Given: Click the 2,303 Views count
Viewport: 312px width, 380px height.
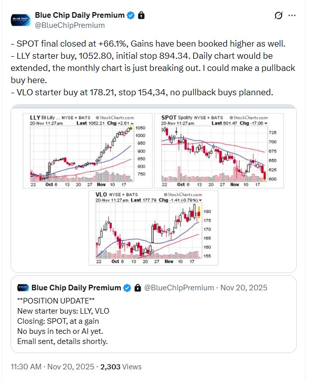Looking at the screenshot, I should pos(121,366).
